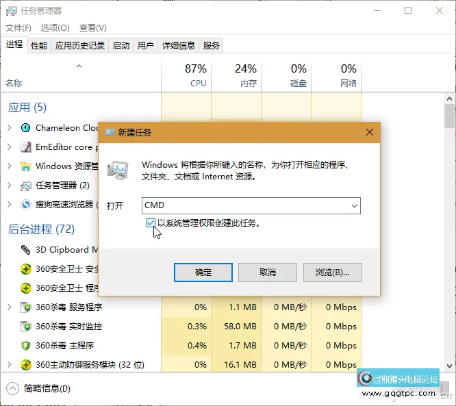Click the 3D Clipboard process icon
Viewport: 456px width, 406px height.
25,249
